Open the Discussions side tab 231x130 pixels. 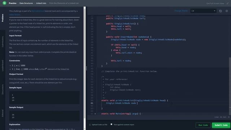point(3,89)
